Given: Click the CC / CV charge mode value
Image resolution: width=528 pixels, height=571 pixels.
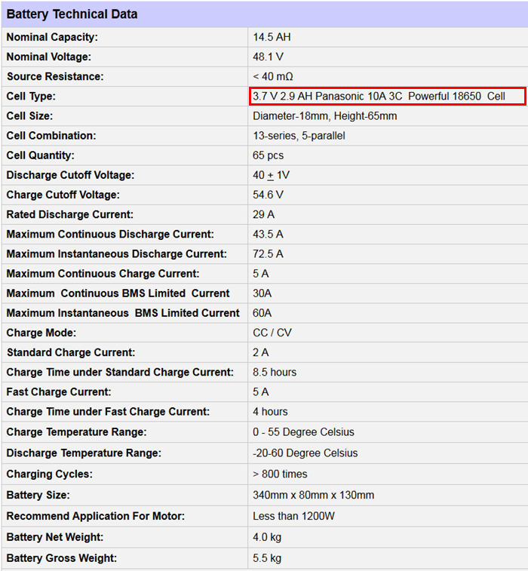Looking at the screenshot, I should [272, 333].
